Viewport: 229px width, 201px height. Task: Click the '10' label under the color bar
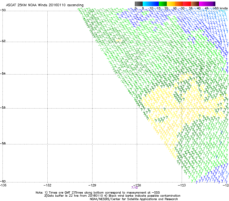[151, 8]
